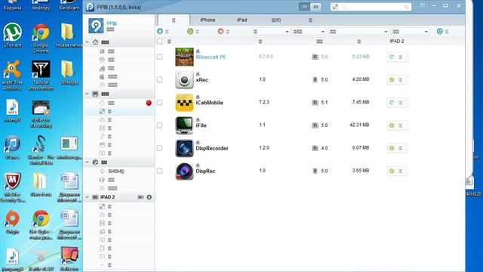This screenshot has height=272, width=483.
Task: Check the xRec row checkbox
Action: pos(159,79)
